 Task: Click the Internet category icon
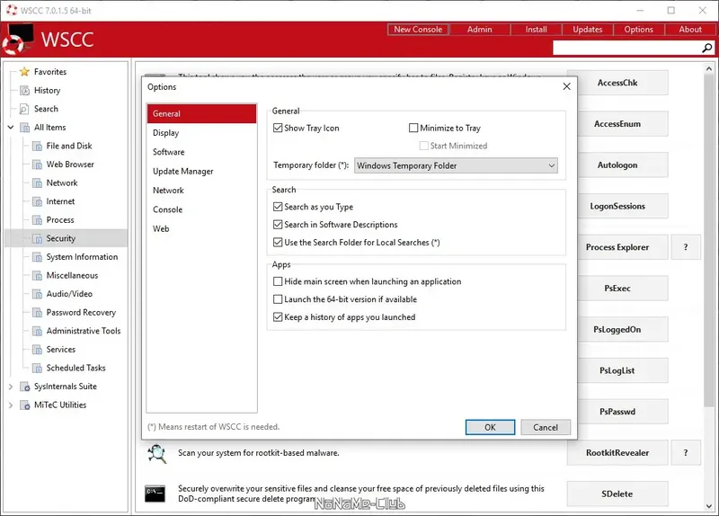(37, 201)
